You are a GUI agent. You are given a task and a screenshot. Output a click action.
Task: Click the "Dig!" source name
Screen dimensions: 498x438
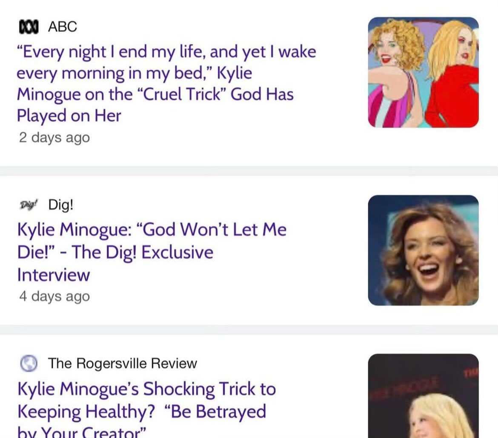click(x=61, y=205)
